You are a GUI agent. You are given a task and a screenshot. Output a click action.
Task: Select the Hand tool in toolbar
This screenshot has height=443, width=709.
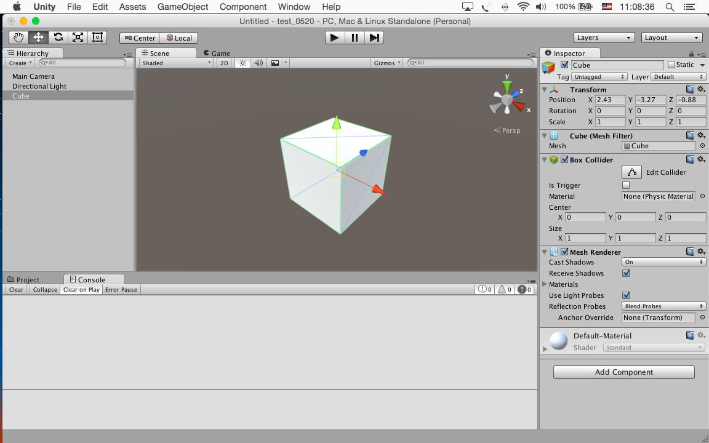(18, 38)
